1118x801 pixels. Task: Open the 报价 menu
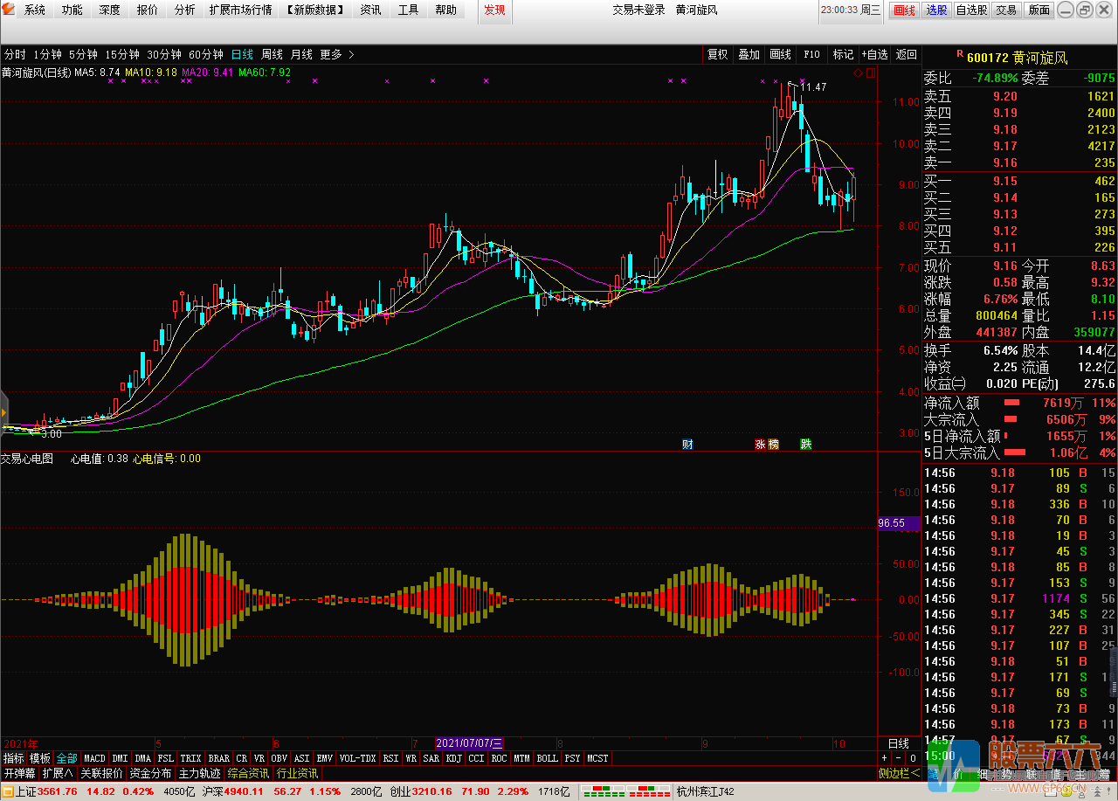click(x=148, y=10)
